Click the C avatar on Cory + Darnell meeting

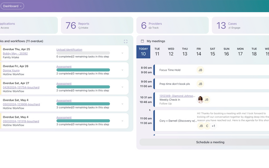pos(207,126)
